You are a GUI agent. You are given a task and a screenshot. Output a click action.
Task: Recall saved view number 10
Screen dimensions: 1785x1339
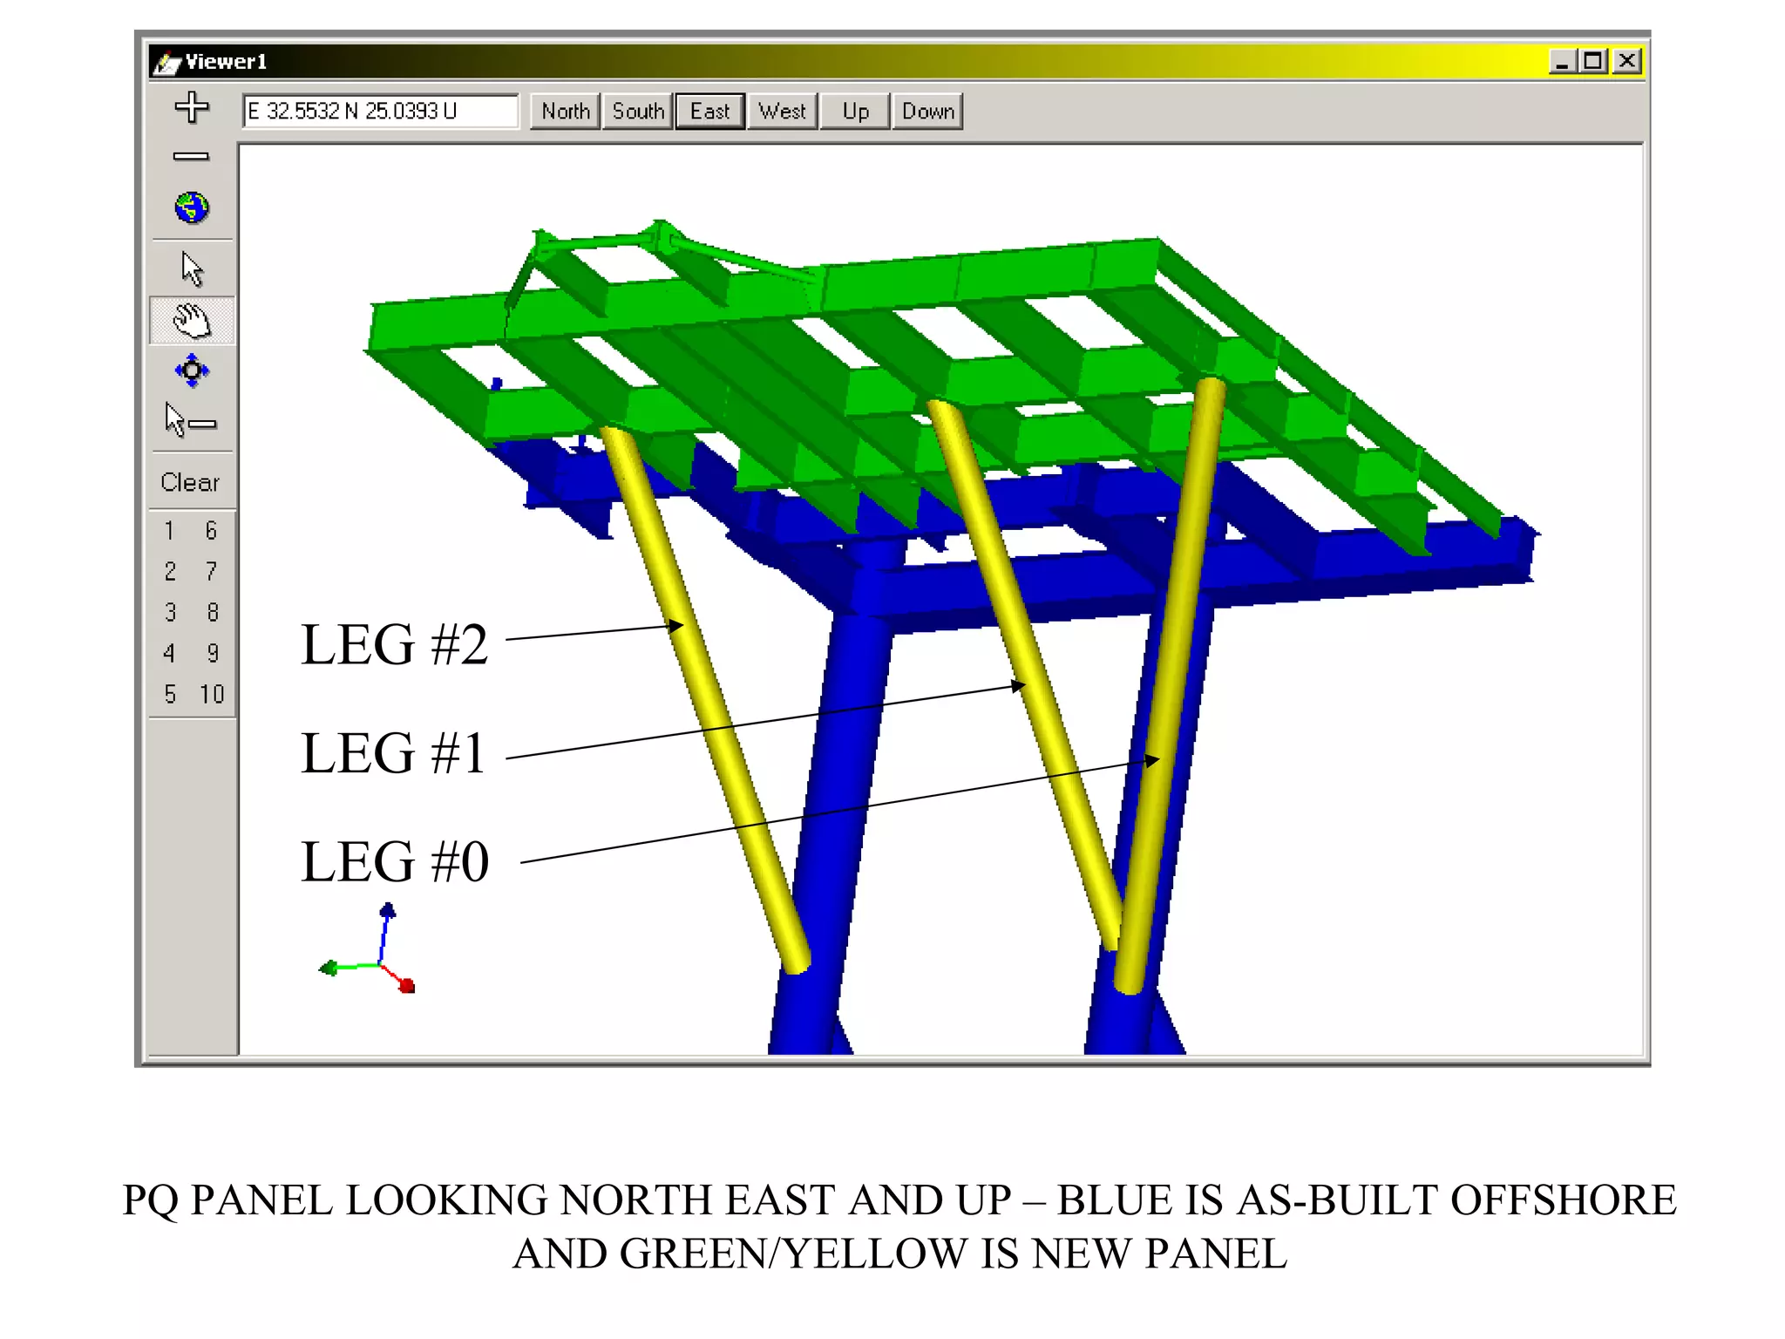tap(212, 694)
